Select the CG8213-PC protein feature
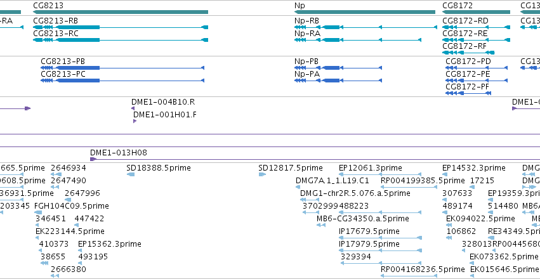The height and width of the screenshot is (279, 540). coord(122,81)
